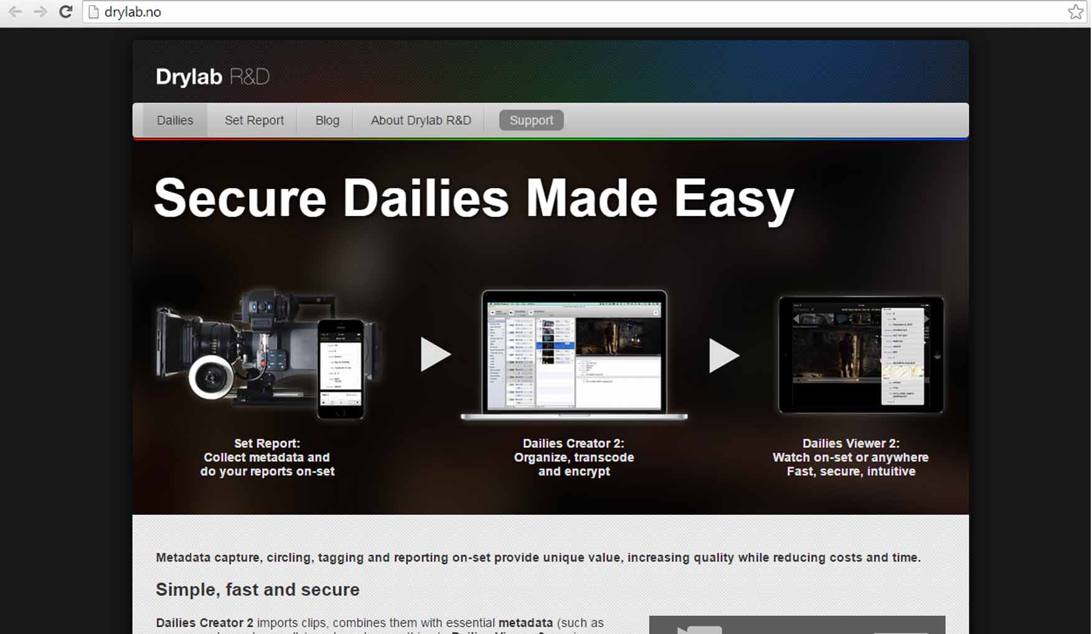The width and height of the screenshot is (1092, 634).
Task: Switch to the Set Report nav item
Action: pyautogui.click(x=254, y=120)
